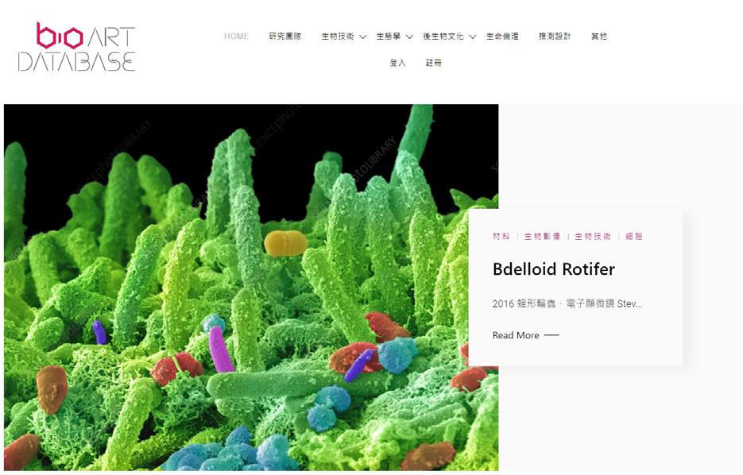Open the HOME menu item
Image resolution: width=743 pixels, height=475 pixels.
pos(236,37)
